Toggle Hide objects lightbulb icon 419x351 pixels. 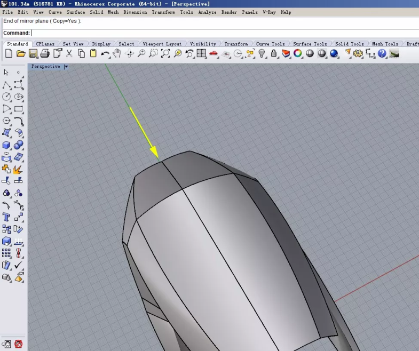click(x=262, y=53)
